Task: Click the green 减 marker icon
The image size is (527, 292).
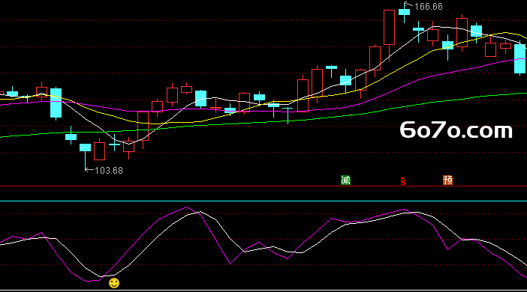Action: (x=345, y=180)
